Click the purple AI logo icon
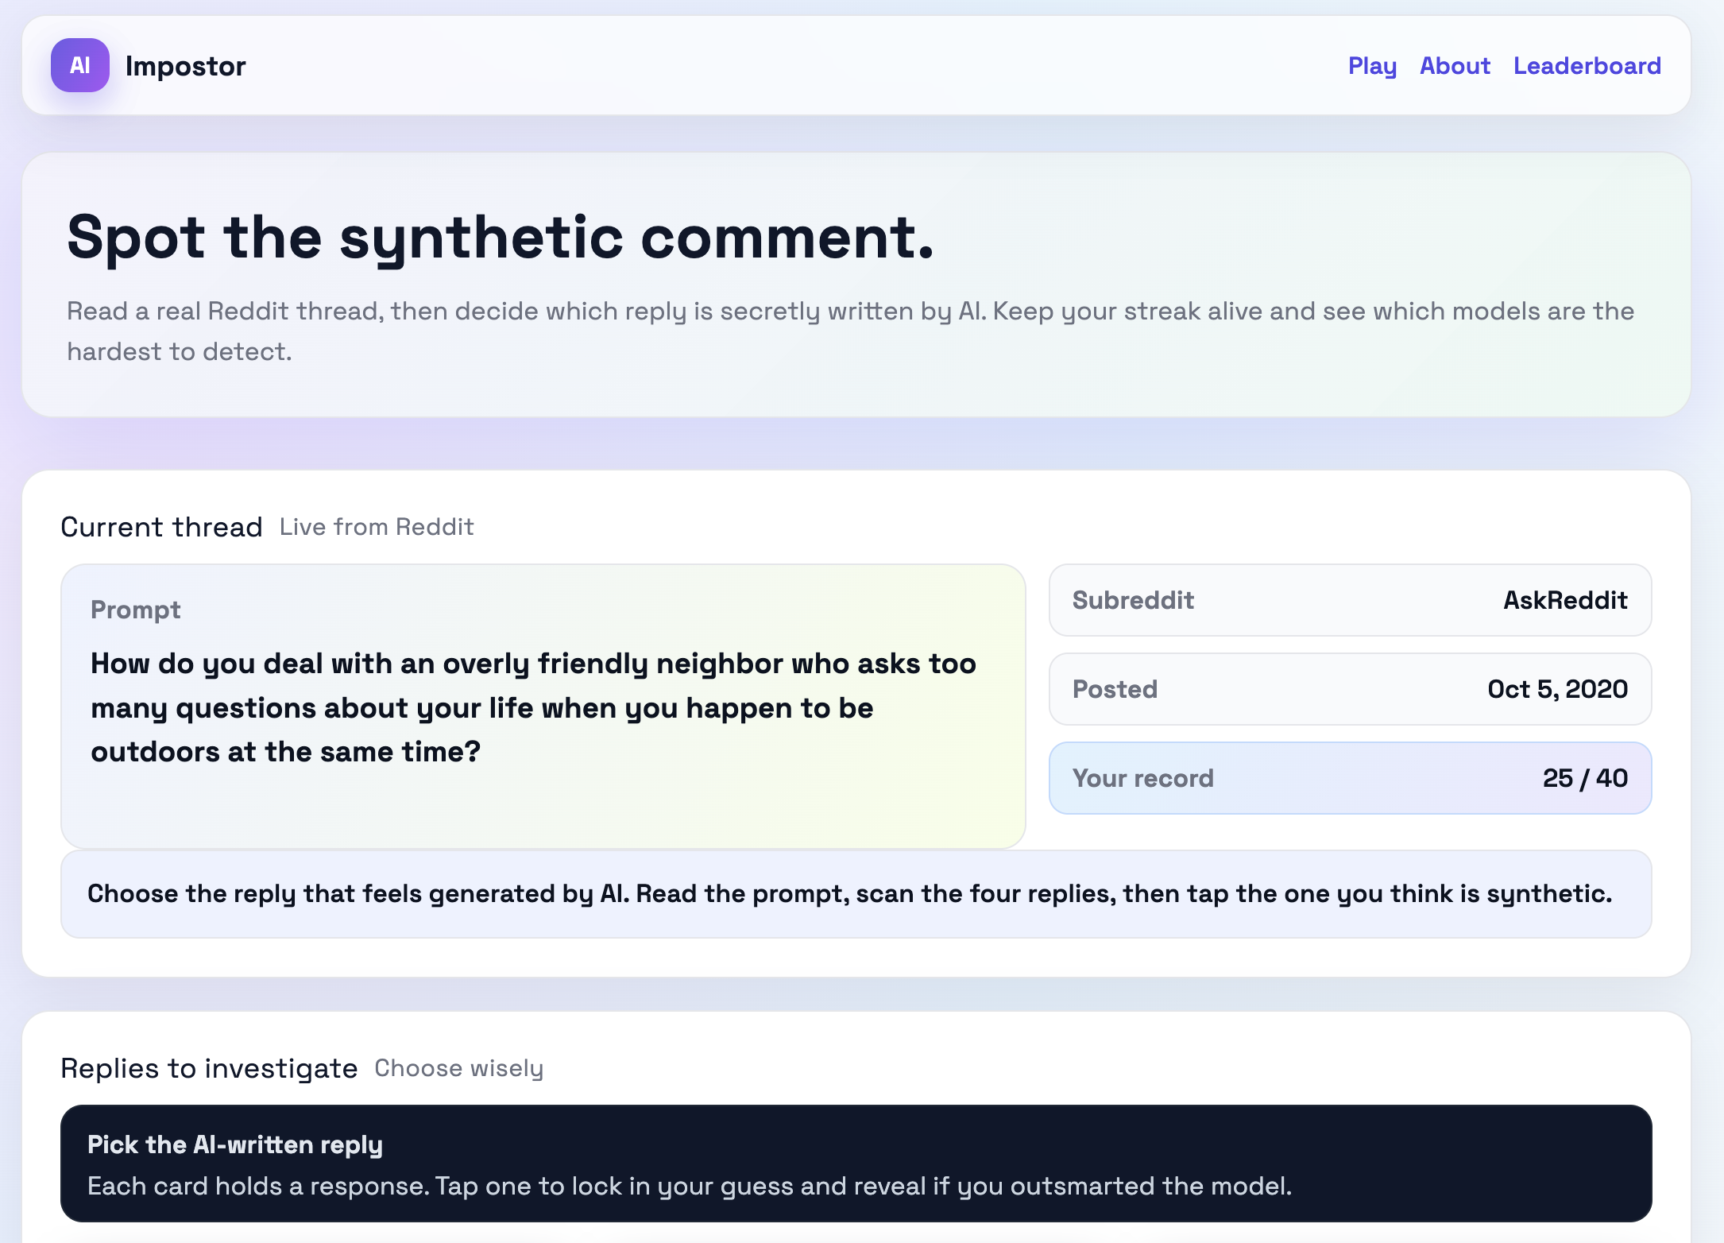The width and height of the screenshot is (1724, 1243). pyautogui.click(x=79, y=65)
